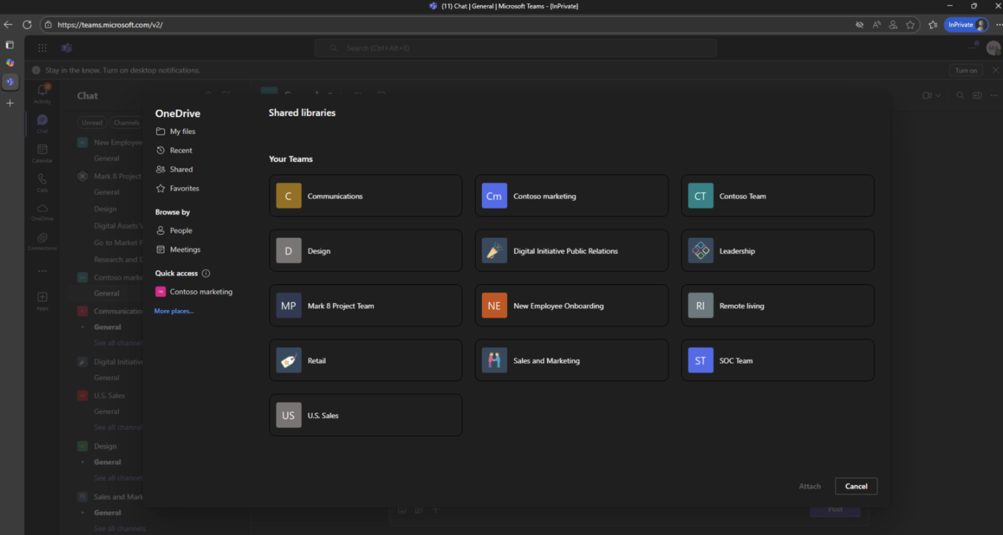The image size is (1003, 535).
Task: Open Mark 8 Project Team library
Action: coord(365,306)
